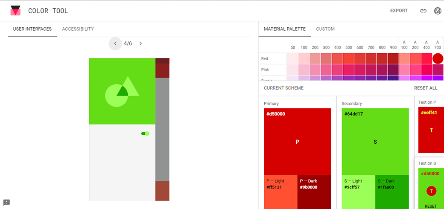Switch to the Accessibility tab
This screenshot has width=444, height=209.
pyautogui.click(x=78, y=29)
